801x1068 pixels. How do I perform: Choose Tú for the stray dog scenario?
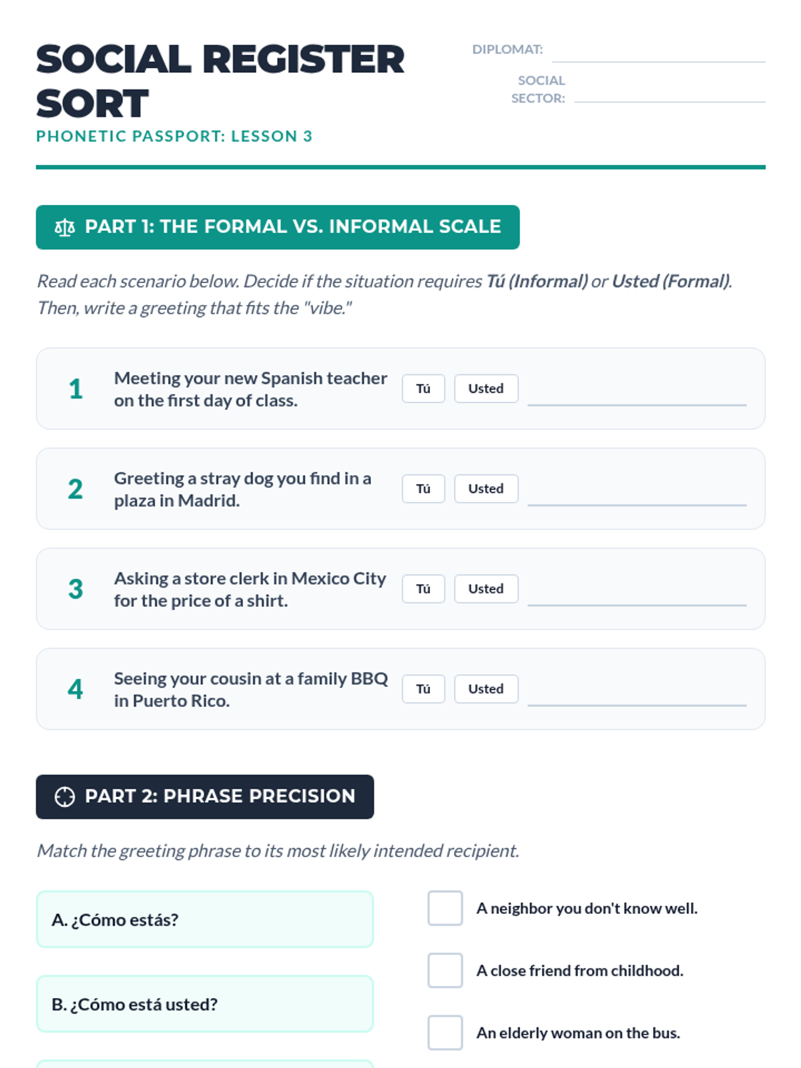(x=423, y=489)
